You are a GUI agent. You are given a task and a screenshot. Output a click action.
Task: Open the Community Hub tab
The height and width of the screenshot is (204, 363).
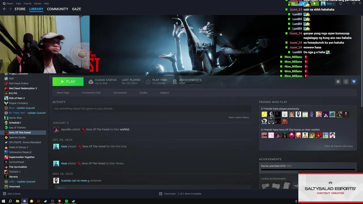[91, 93]
